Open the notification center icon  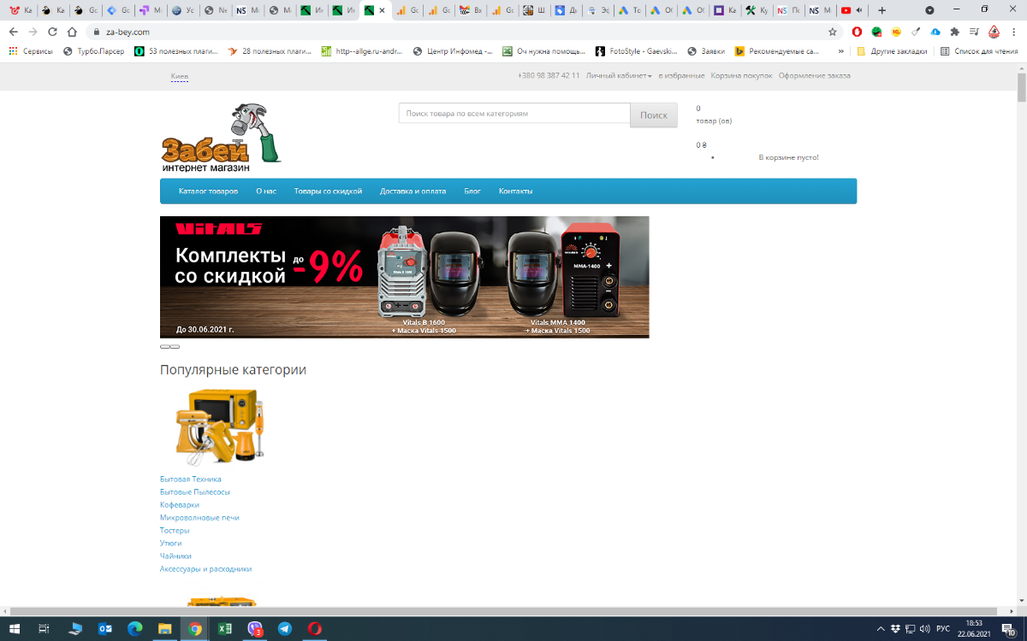click(x=1009, y=629)
